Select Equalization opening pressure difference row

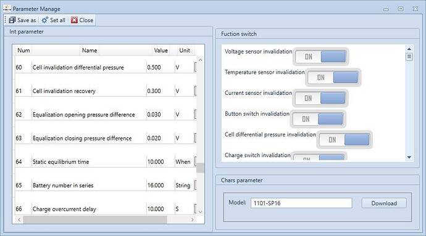tap(106, 115)
